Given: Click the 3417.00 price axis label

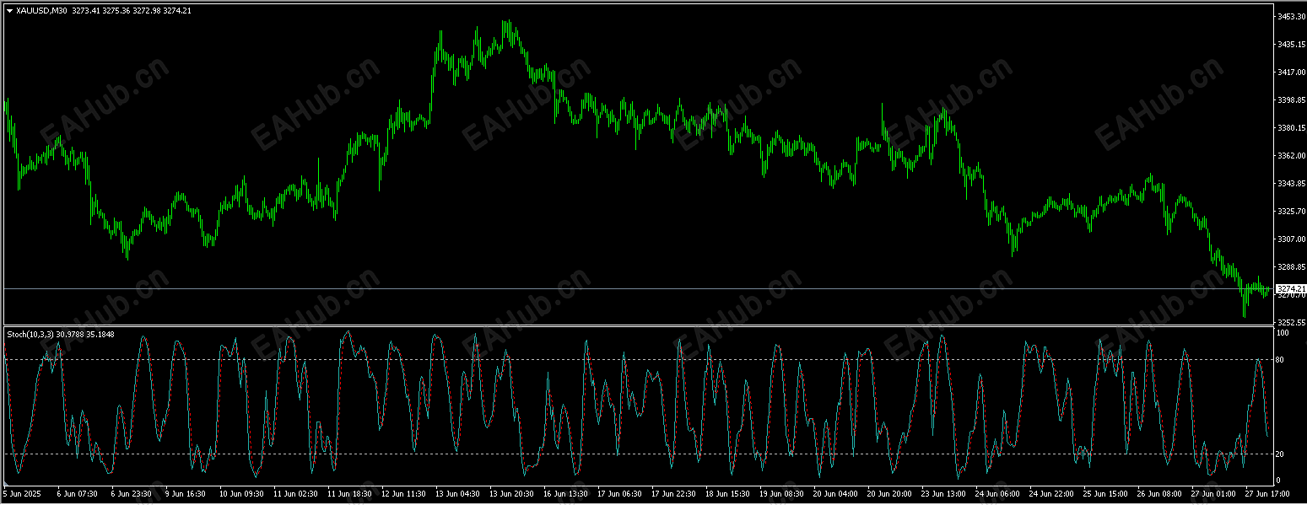Looking at the screenshot, I should tap(1290, 73).
